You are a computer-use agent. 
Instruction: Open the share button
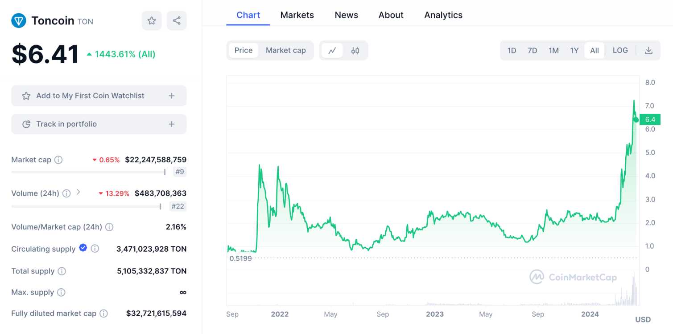[177, 20]
